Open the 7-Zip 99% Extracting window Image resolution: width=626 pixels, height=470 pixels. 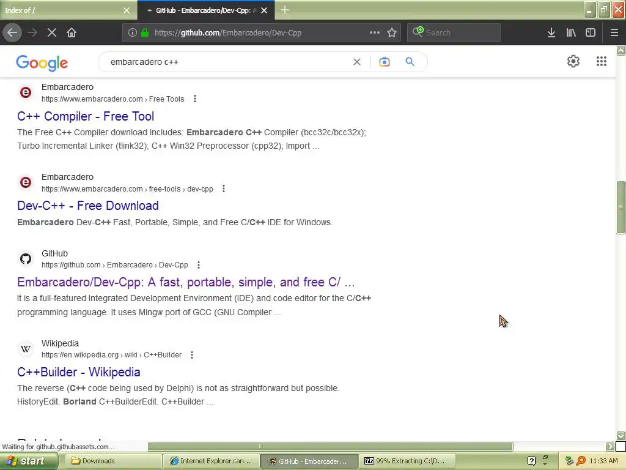pyautogui.click(x=407, y=461)
